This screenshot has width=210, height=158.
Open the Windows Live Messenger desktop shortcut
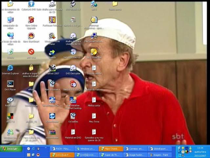pos(10,132)
